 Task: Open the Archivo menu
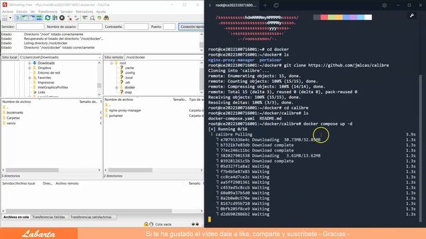pyautogui.click(x=7, y=12)
